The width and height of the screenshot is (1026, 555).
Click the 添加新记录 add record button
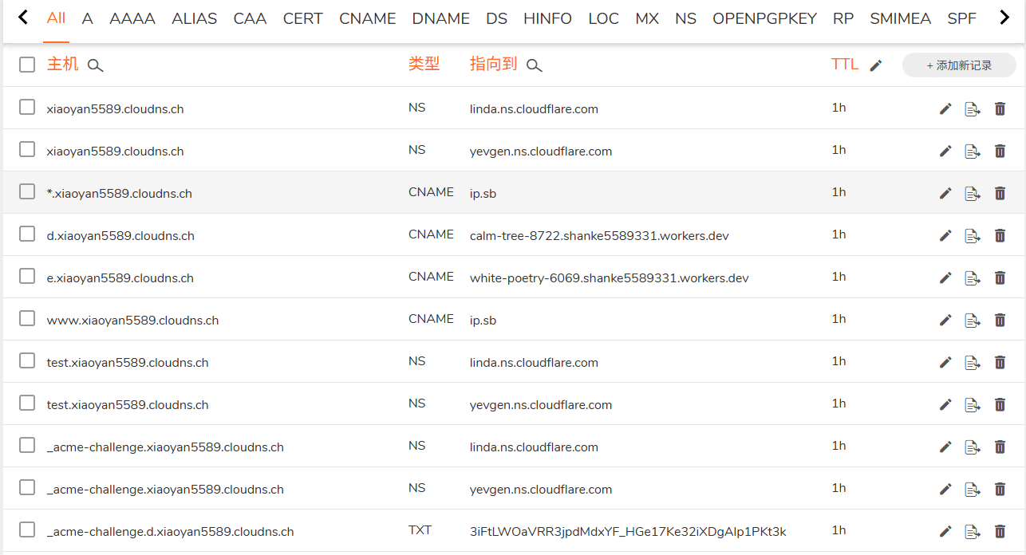click(x=959, y=65)
